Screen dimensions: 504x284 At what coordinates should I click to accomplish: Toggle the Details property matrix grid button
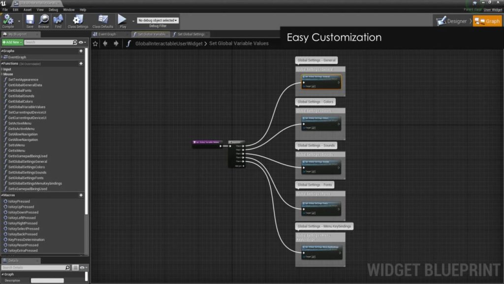pos(75,267)
